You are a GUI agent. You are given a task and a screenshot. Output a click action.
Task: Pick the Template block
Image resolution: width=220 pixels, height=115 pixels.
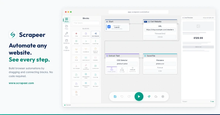coord(76,85)
